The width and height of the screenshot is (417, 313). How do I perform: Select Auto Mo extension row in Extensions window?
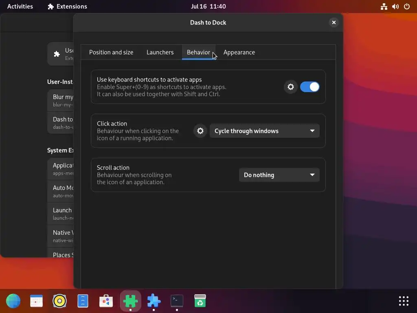(61, 191)
